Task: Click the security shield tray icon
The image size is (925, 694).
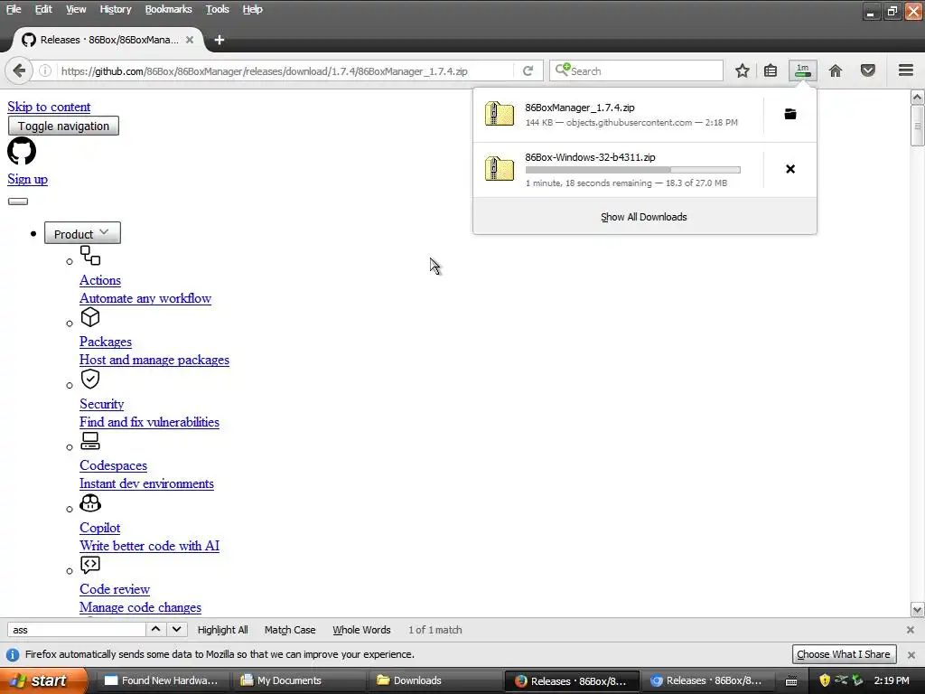Action: tap(825, 680)
